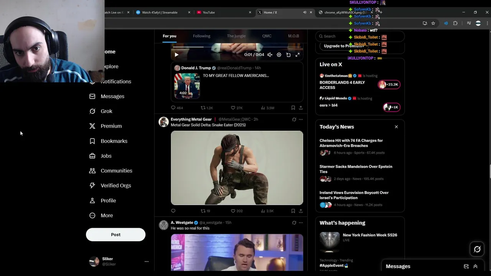Click Grok icon on Metal Gear post
Viewport: 491px width, 276px height.
294,119
